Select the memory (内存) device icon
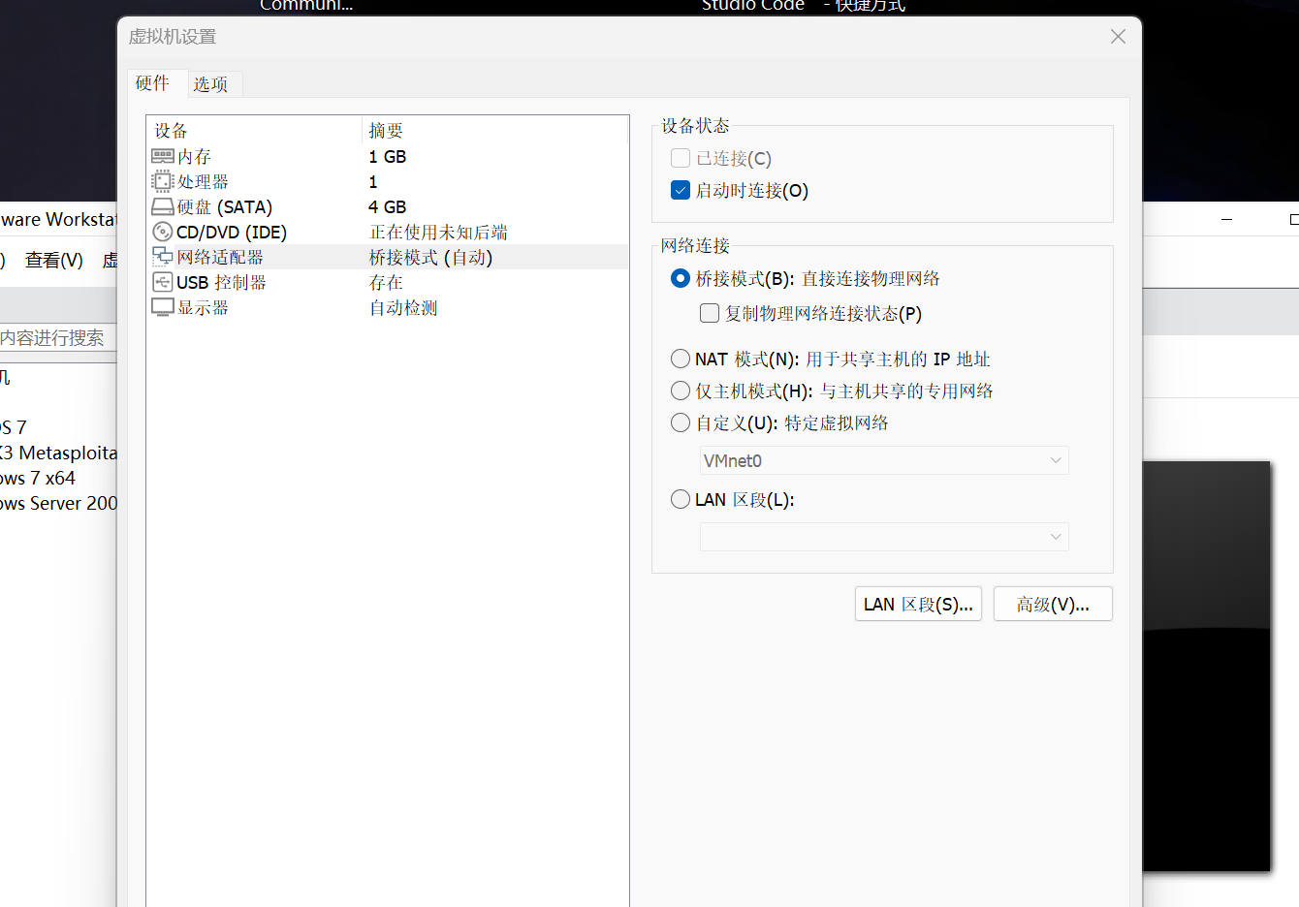This screenshot has width=1299, height=907. [163, 156]
